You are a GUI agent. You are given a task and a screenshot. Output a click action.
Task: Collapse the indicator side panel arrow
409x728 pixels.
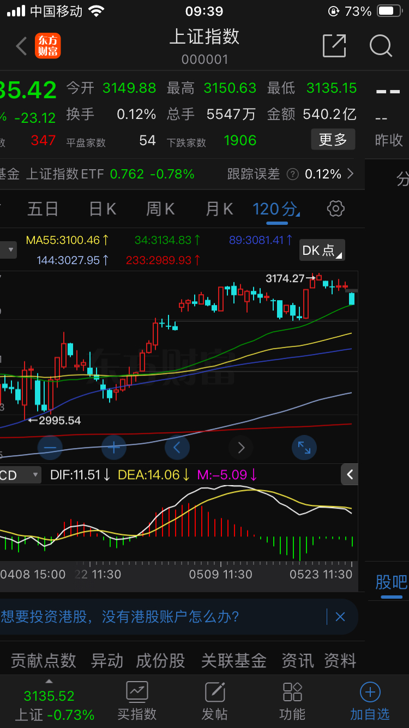(350, 475)
